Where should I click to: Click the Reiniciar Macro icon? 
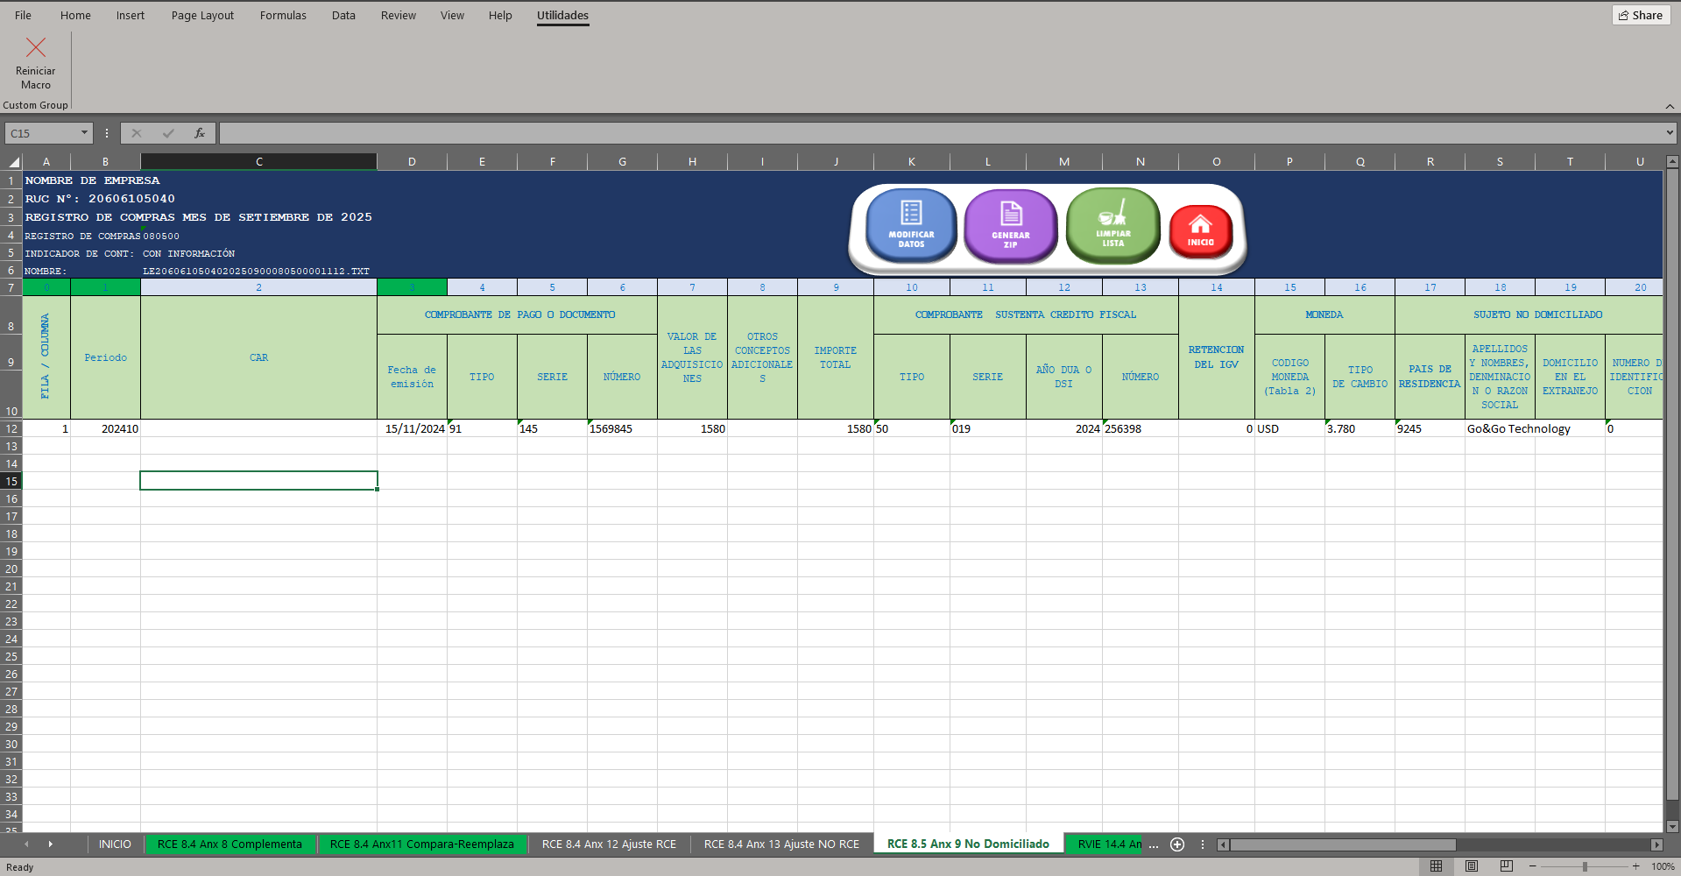click(36, 47)
